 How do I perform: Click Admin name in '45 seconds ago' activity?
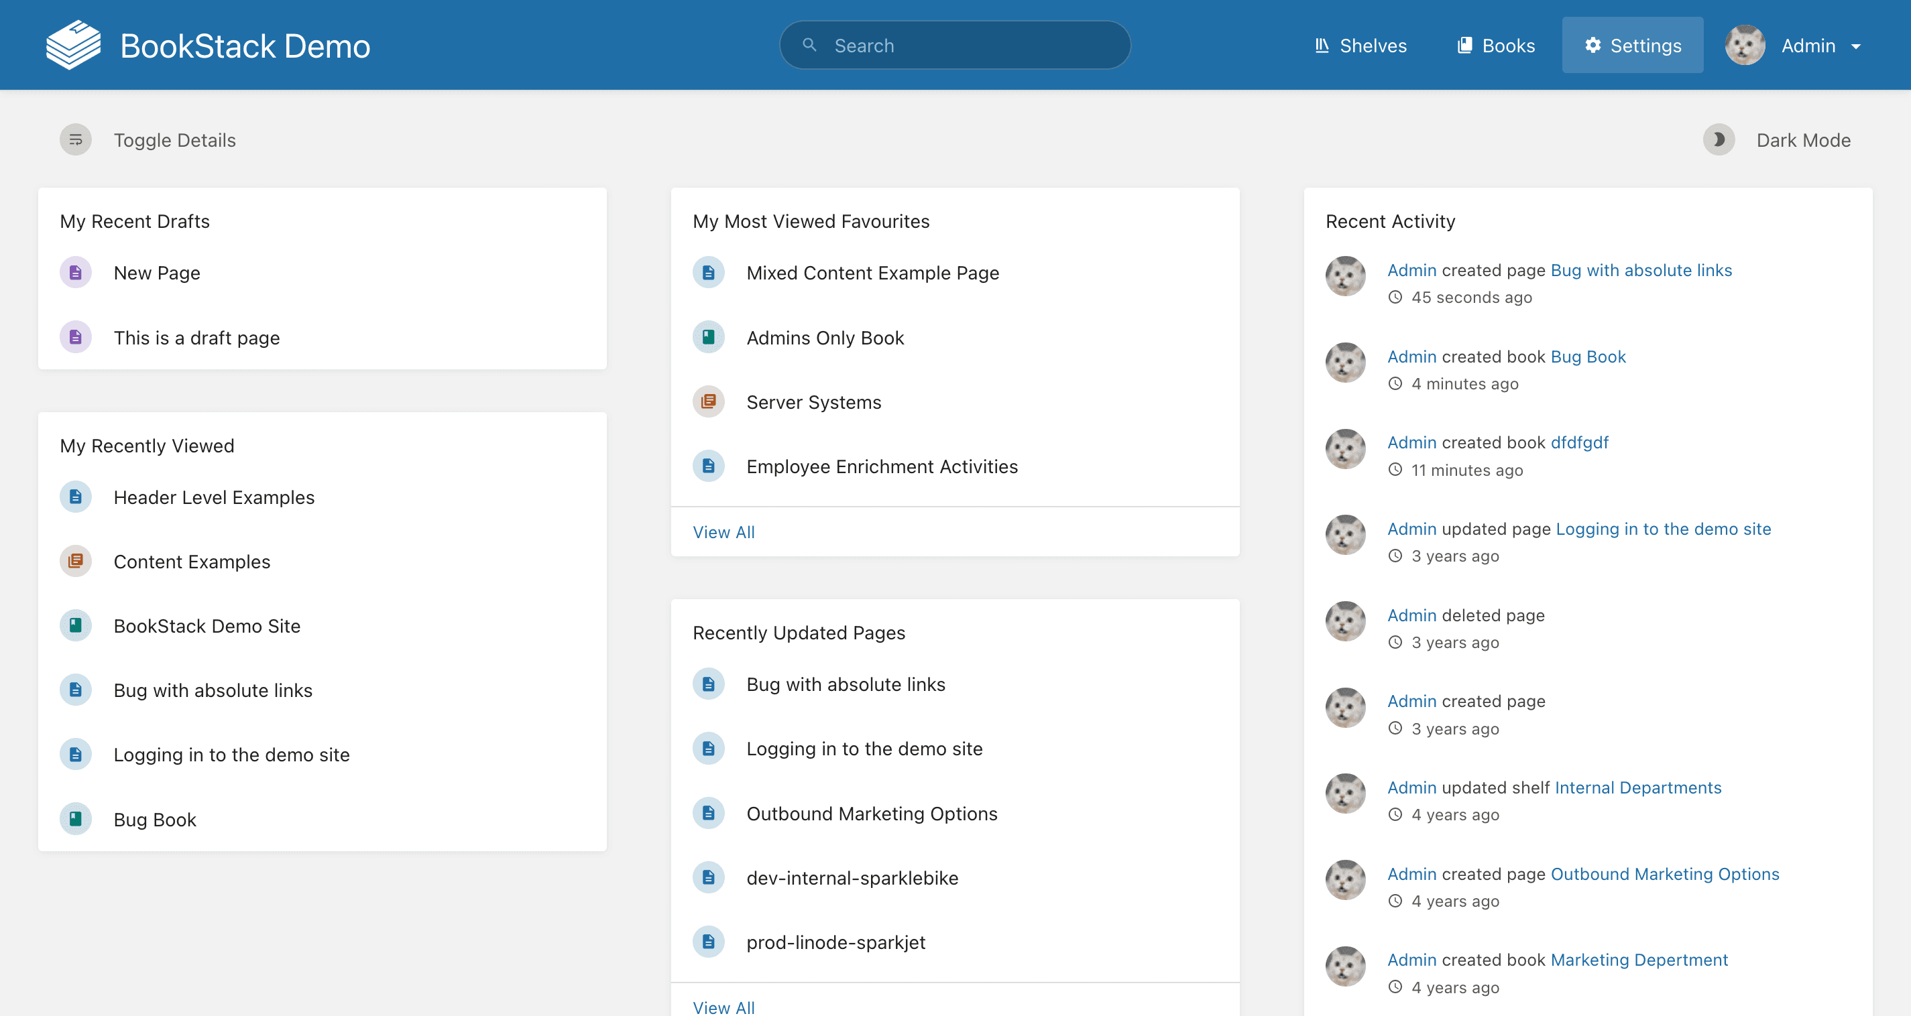(x=1411, y=270)
